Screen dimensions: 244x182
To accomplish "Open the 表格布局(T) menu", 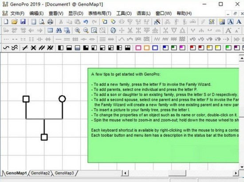I will (100, 13).
